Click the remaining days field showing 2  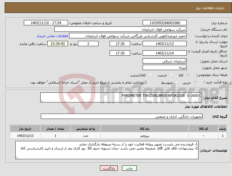[88, 44]
